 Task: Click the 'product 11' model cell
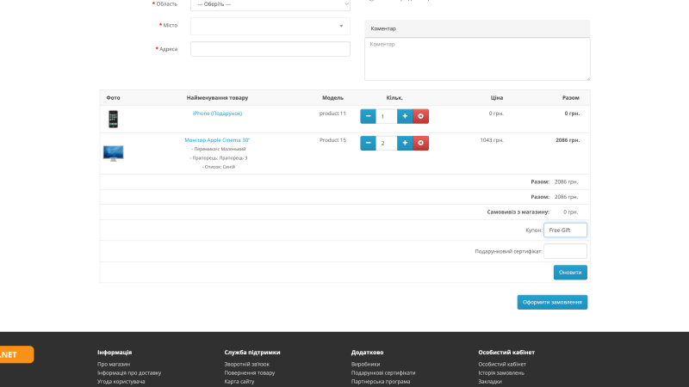click(x=332, y=114)
